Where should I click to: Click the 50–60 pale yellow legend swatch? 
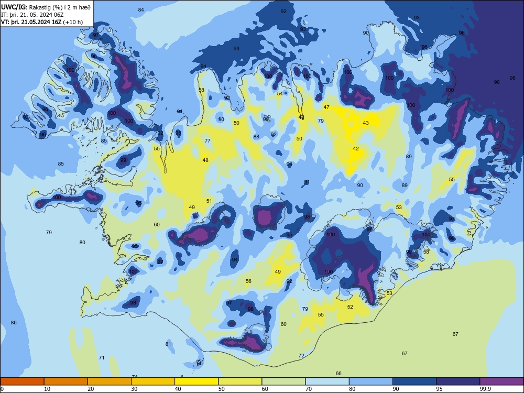coord(240,381)
